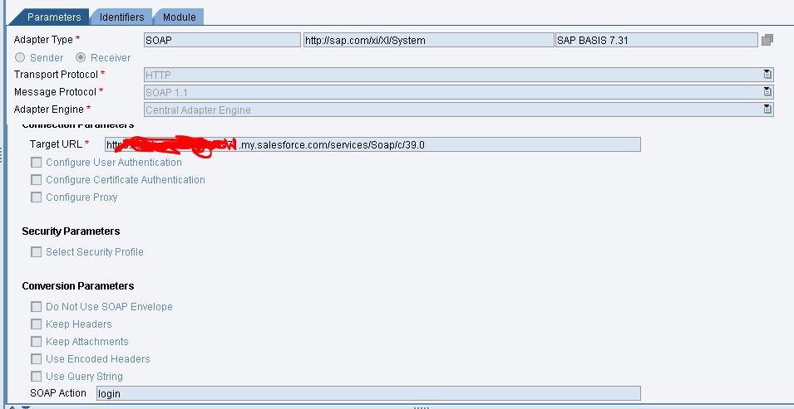Image resolution: width=794 pixels, height=409 pixels.
Task: Select the Sender radio button
Action: [20, 58]
